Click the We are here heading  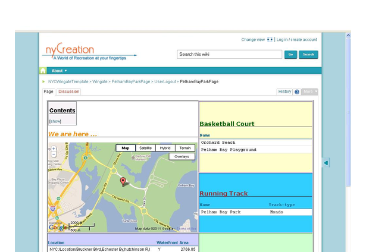(x=73, y=134)
